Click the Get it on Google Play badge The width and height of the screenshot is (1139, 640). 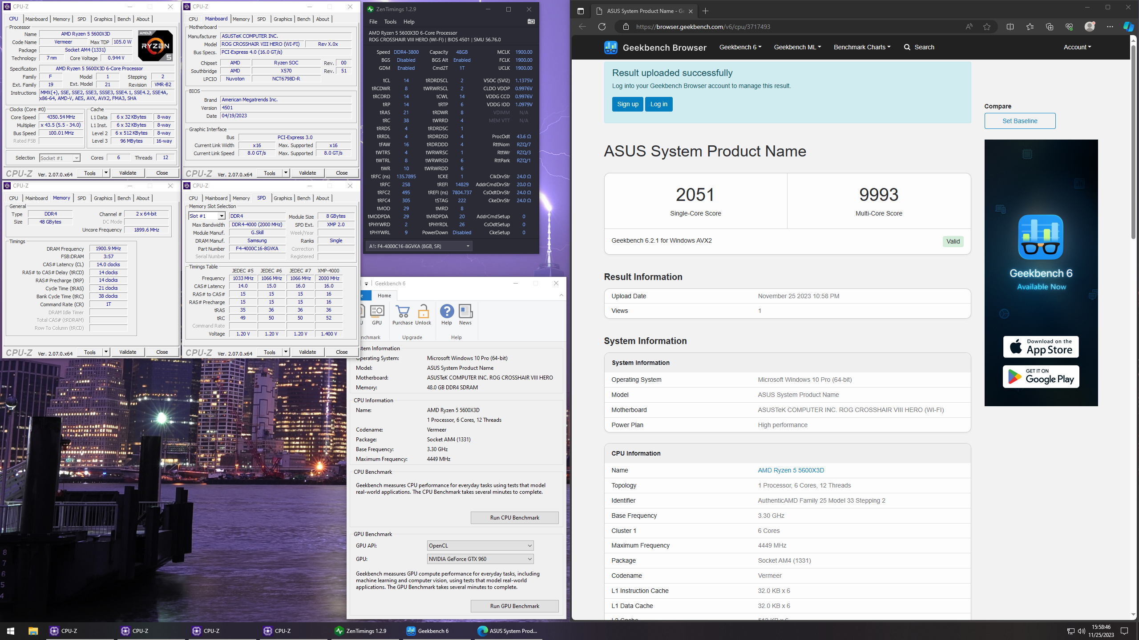[1041, 376]
